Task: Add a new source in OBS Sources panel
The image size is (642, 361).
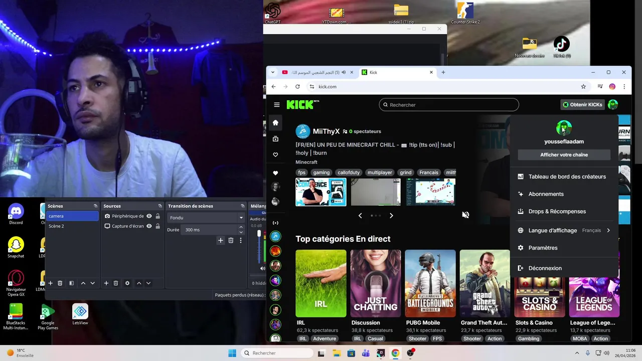Action: pos(106,283)
